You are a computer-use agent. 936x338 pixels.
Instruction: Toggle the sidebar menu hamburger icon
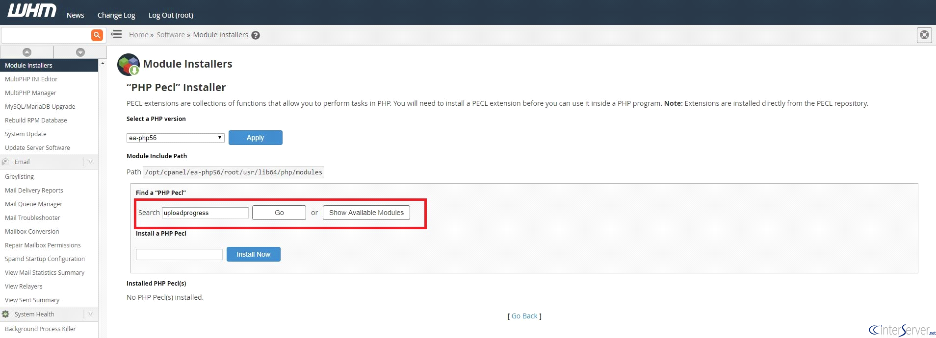(116, 34)
